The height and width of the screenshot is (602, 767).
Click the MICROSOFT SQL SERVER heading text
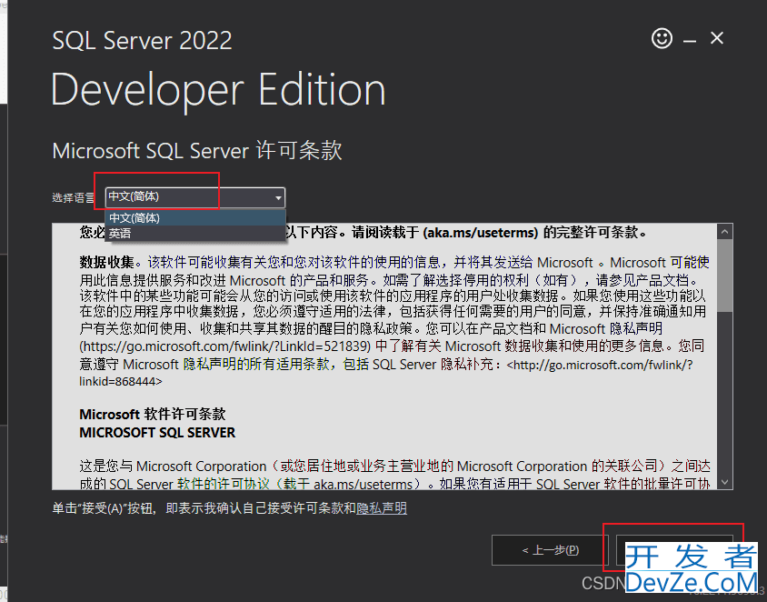157,433
